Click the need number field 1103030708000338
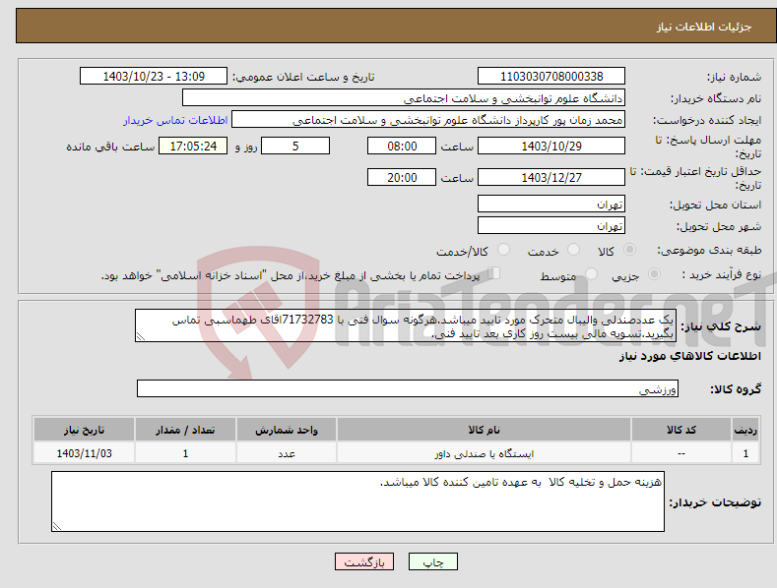Viewport: 777px width, 588px height. 551,77
